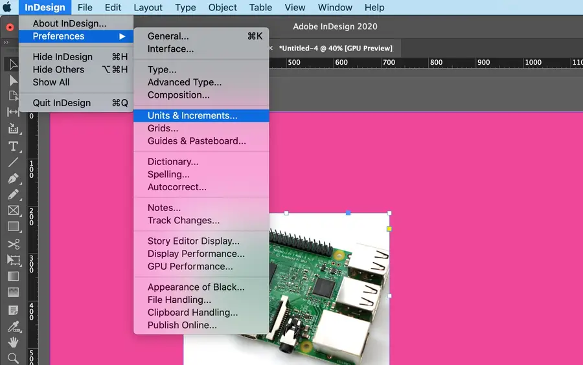This screenshot has width=583, height=365.
Task: Pick the Pencil tool
Action: [13, 195]
